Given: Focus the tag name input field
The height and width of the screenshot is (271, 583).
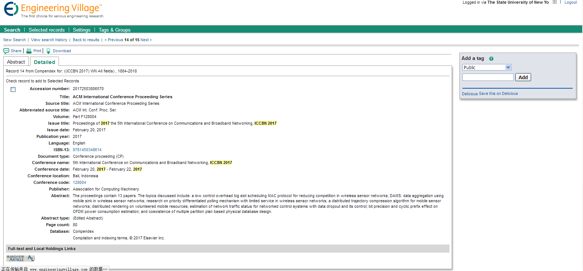Looking at the screenshot, I should tap(488, 77).
